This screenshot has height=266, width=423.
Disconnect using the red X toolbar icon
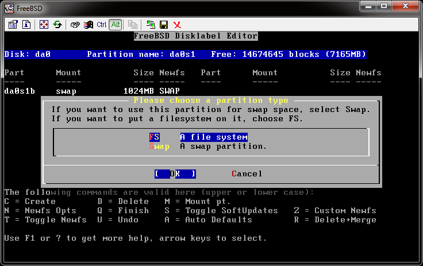(177, 25)
